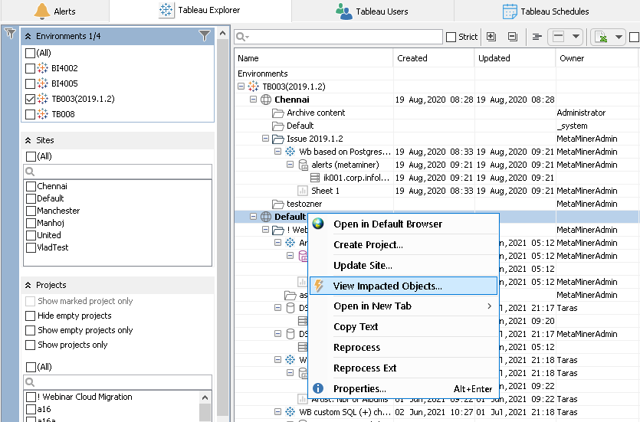Screen dimensions: 640x422
Task: Choose Reprocess from context menu
Action: click(404, 348)
